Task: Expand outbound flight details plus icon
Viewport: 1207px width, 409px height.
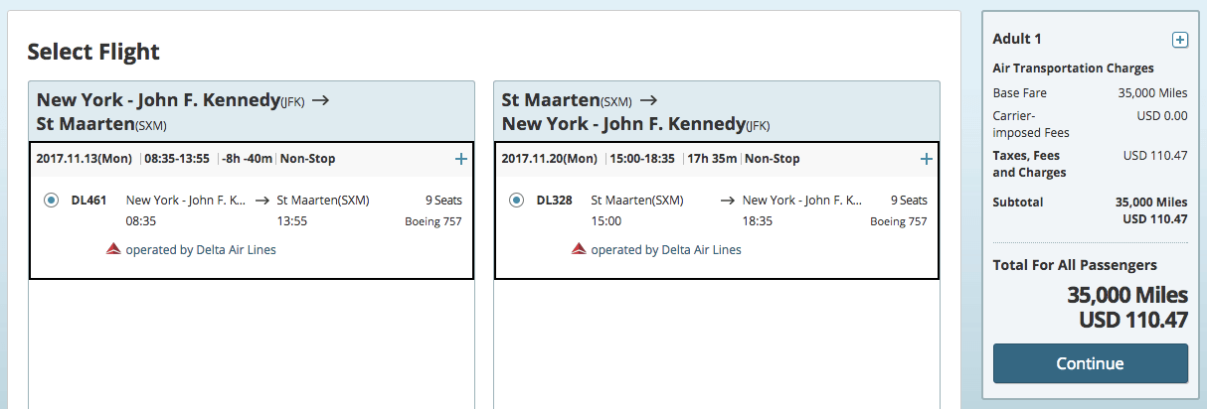Action: (x=460, y=159)
